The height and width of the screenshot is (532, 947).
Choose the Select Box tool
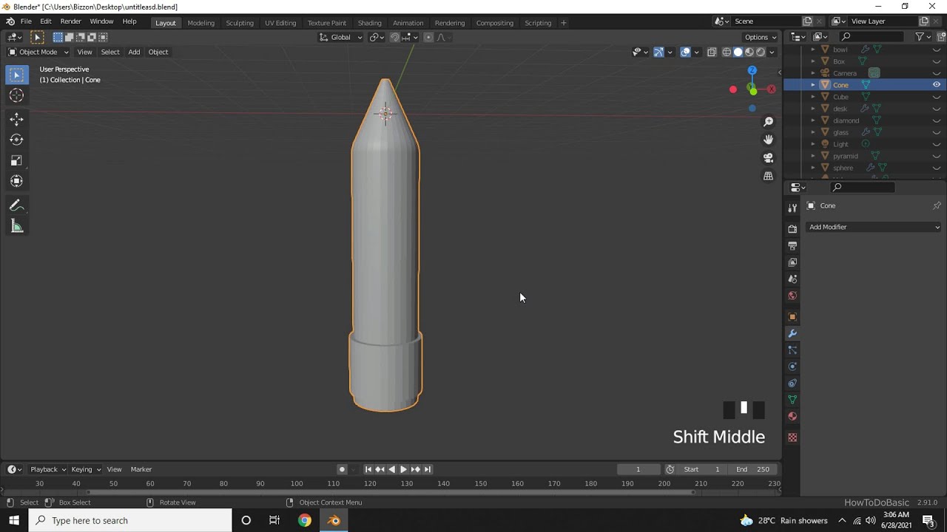16,75
